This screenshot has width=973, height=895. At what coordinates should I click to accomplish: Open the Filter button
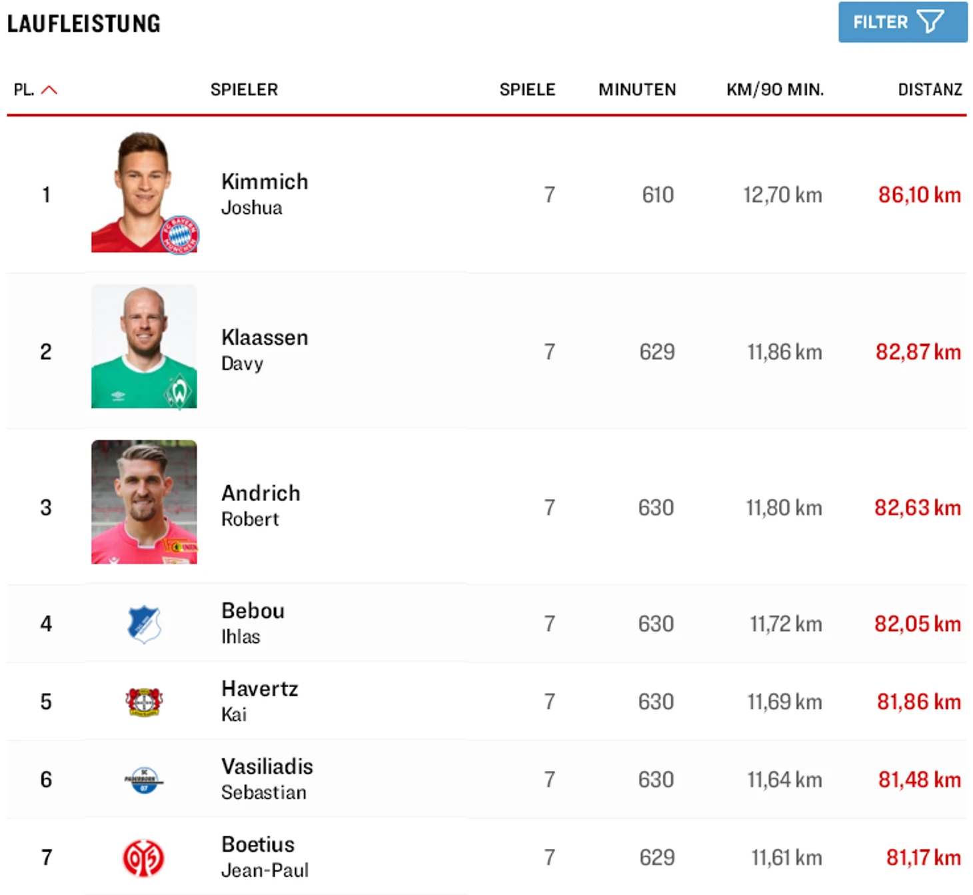pos(902,22)
